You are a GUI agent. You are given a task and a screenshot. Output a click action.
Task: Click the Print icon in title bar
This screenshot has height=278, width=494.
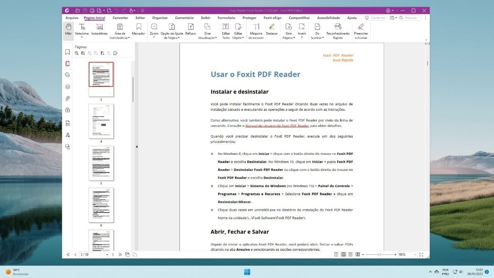92,10
